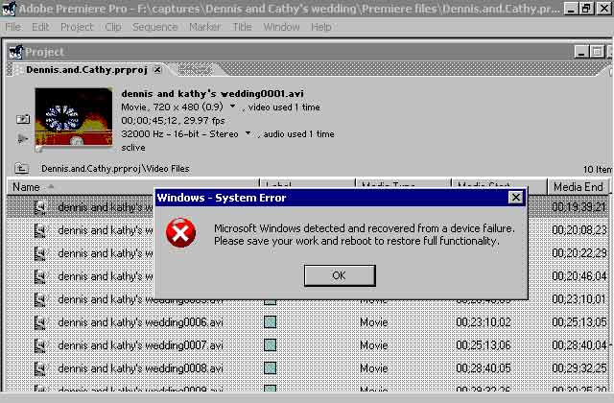614x403 pixels.
Task: Sort by the Name column header
Action: pyautogui.click(x=133, y=187)
